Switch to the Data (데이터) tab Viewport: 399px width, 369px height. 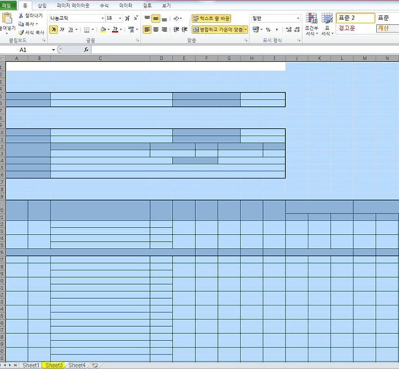pyautogui.click(x=126, y=6)
